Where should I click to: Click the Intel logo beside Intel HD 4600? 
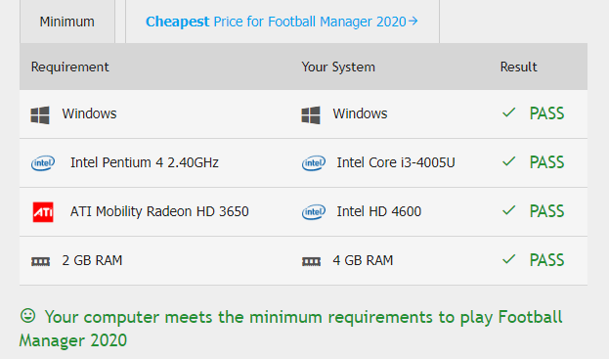coord(314,212)
